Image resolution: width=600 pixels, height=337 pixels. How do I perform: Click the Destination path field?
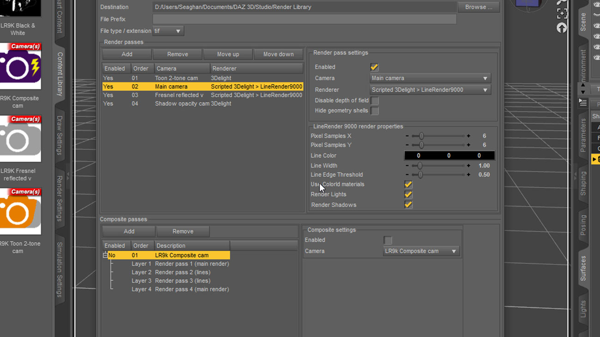pyautogui.click(x=305, y=7)
